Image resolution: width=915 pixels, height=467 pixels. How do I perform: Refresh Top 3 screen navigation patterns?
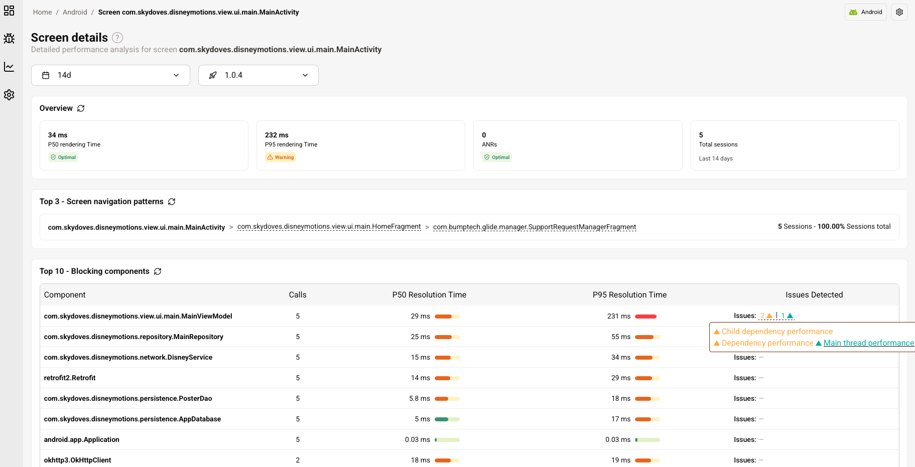pyautogui.click(x=172, y=202)
